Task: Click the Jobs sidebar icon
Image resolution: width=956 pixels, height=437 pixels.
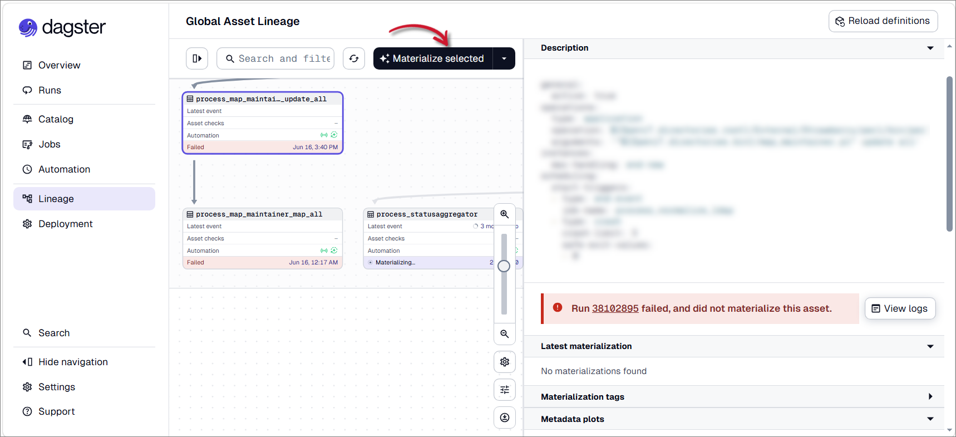Action: tap(27, 144)
